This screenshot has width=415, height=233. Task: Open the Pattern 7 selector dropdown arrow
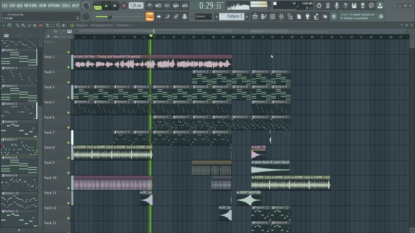(x=217, y=17)
